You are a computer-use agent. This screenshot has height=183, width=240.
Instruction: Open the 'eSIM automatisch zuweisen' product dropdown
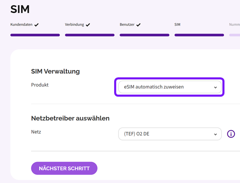(169, 87)
